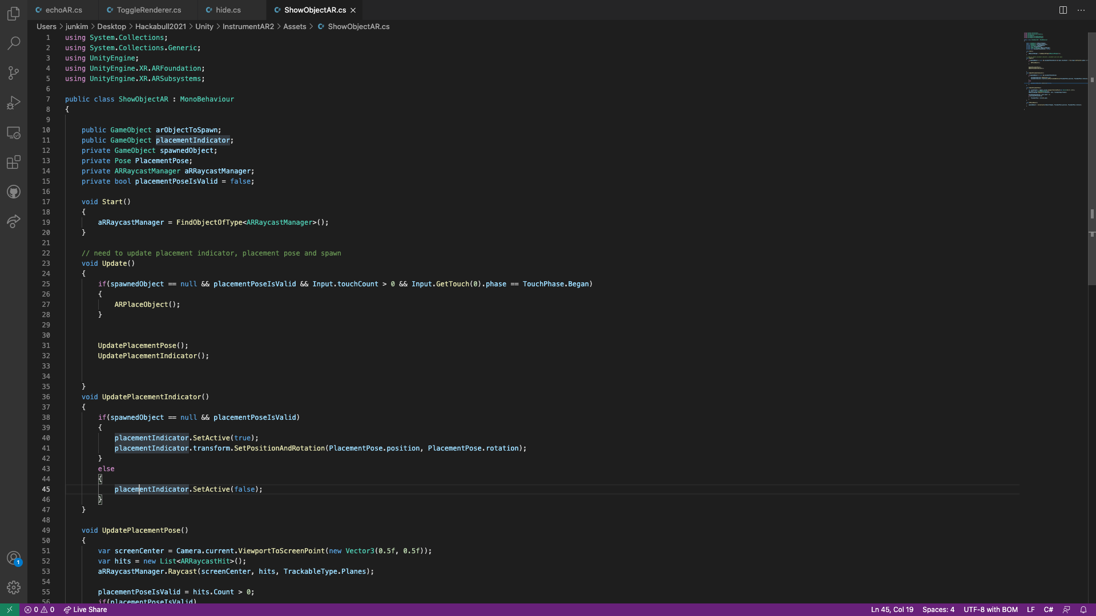Open the editor More Actions menu
The width and height of the screenshot is (1096, 616).
(x=1081, y=10)
